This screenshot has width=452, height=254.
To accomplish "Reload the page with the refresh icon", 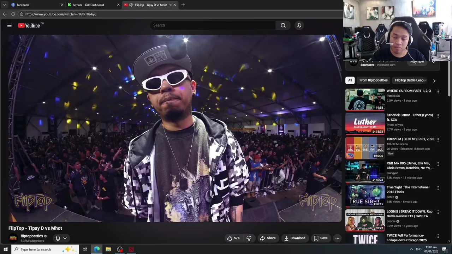I will (x=13, y=14).
